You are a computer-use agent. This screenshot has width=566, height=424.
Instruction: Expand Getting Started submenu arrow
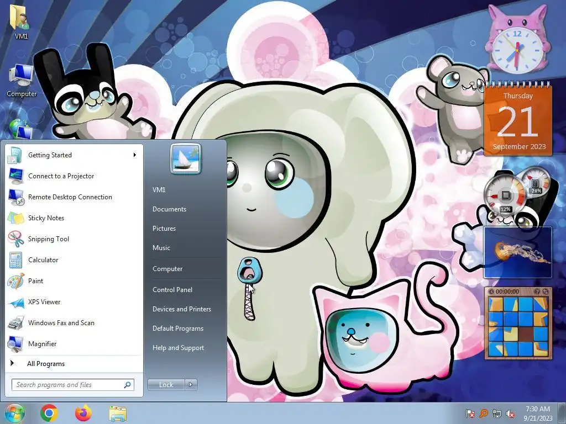(x=135, y=155)
